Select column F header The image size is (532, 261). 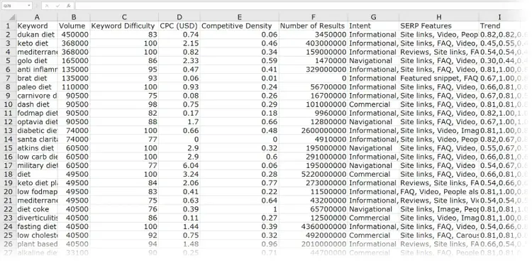point(313,17)
